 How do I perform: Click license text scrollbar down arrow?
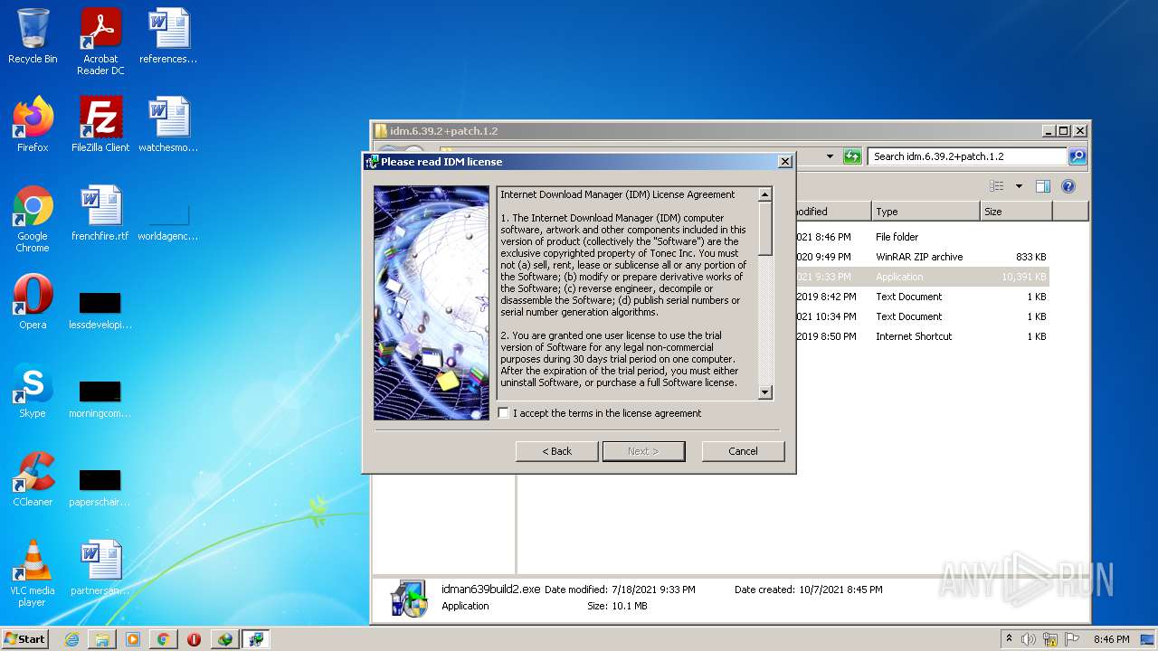pyautogui.click(x=764, y=392)
